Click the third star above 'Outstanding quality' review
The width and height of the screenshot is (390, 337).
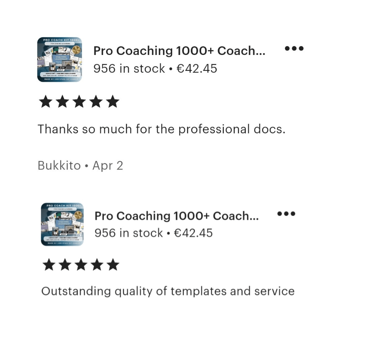(81, 265)
